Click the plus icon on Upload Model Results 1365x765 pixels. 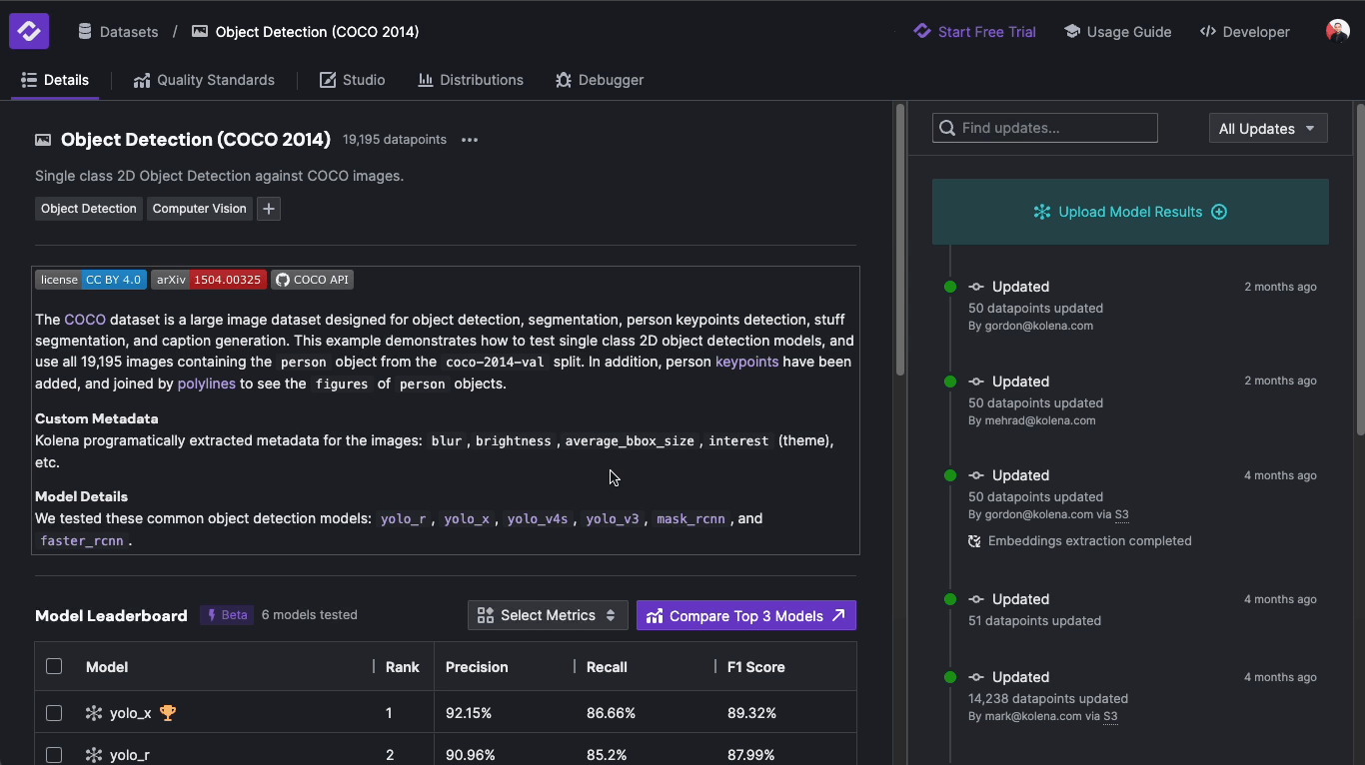pos(1219,212)
